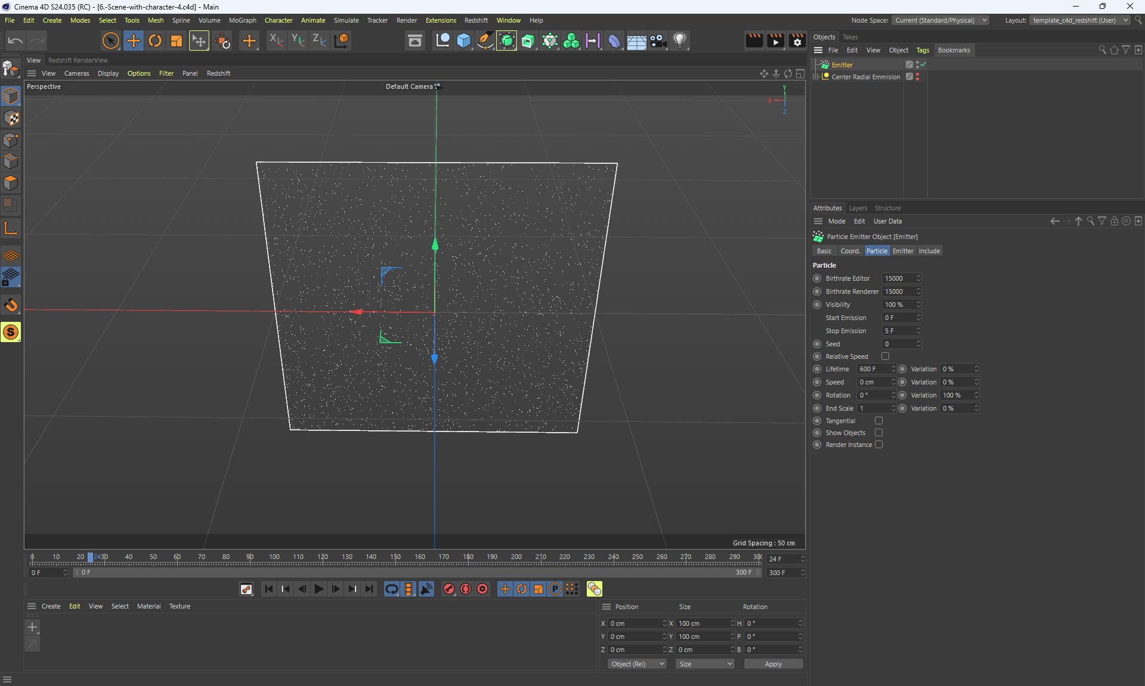Click frame 100 on the timeline ruler
The height and width of the screenshot is (686, 1145).
pyautogui.click(x=274, y=558)
